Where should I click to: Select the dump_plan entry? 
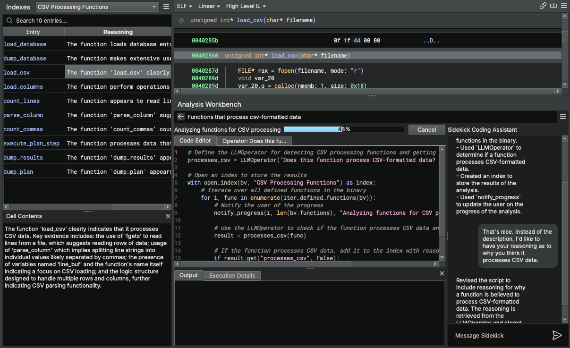34,171
